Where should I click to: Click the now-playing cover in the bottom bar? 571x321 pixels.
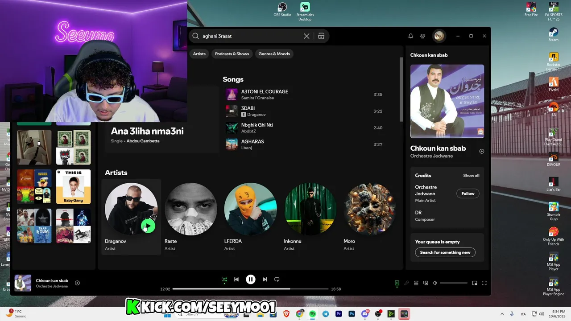coord(23,283)
